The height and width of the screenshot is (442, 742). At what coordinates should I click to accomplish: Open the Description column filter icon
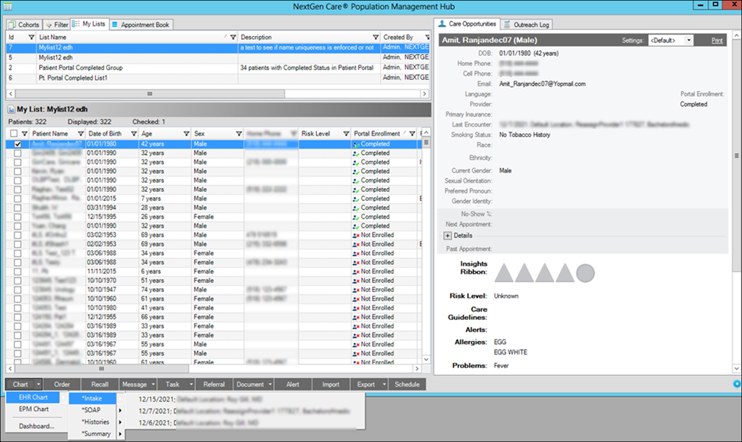point(375,37)
